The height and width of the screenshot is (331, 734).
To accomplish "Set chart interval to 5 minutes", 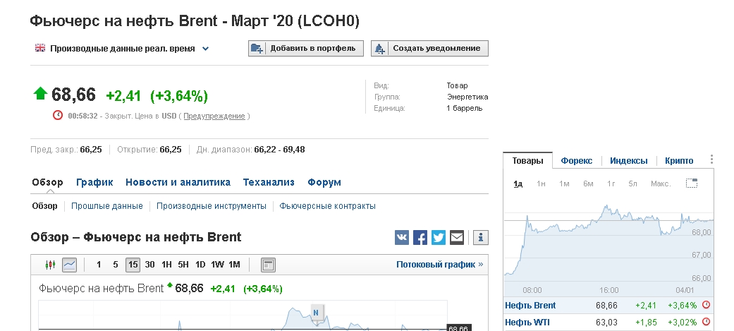I will (116, 265).
